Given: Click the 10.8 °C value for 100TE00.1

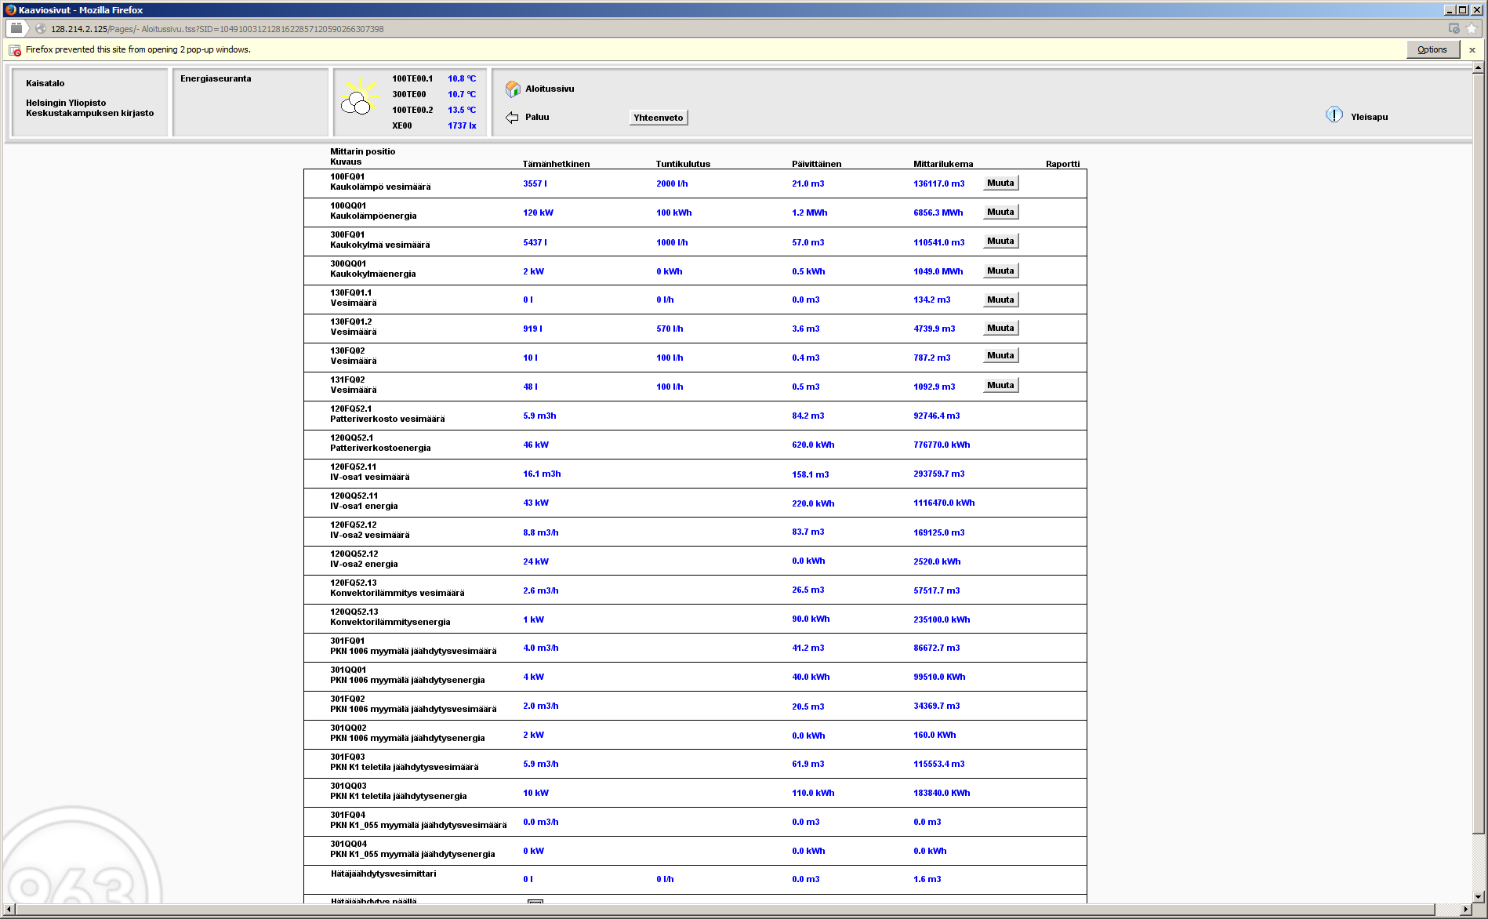Looking at the screenshot, I should pos(462,78).
